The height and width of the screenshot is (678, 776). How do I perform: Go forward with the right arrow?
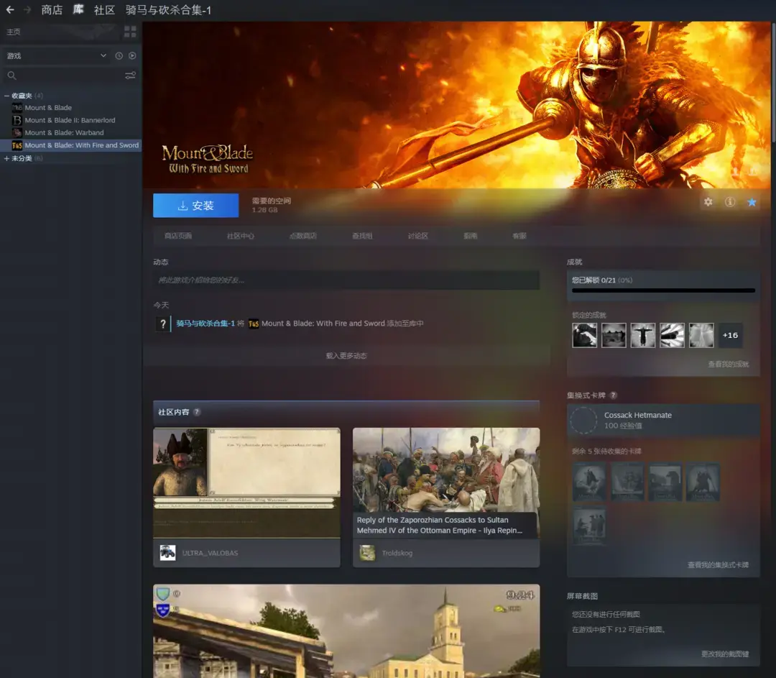[28, 9]
